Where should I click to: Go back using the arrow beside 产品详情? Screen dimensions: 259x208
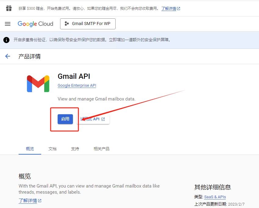coord(8,56)
